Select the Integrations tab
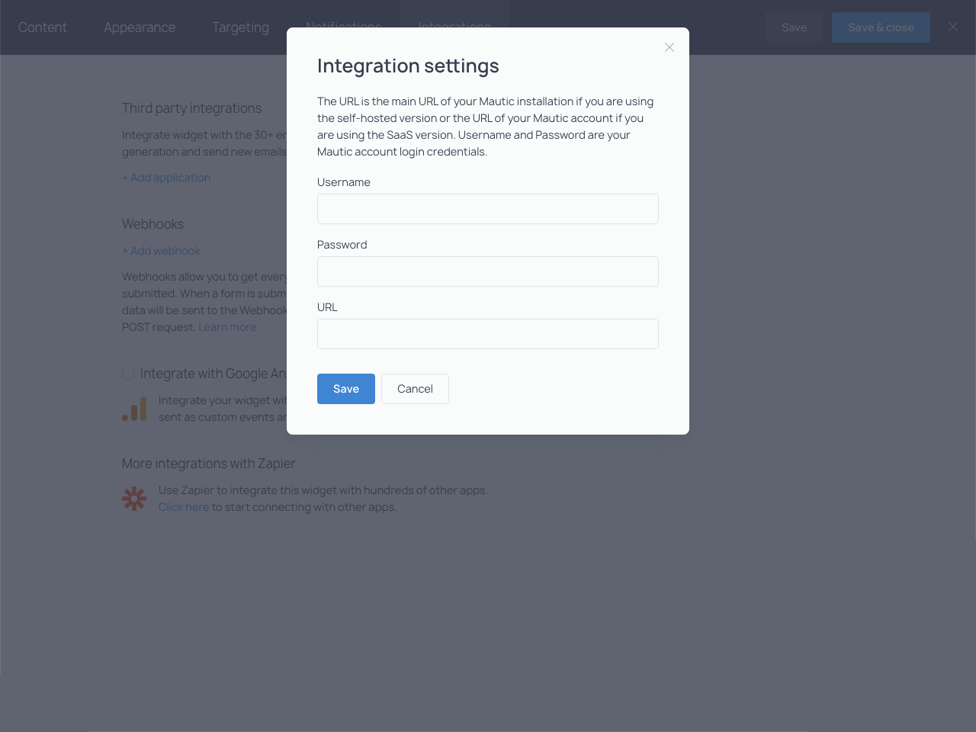Viewport: 976px width, 732px height. [x=454, y=23]
